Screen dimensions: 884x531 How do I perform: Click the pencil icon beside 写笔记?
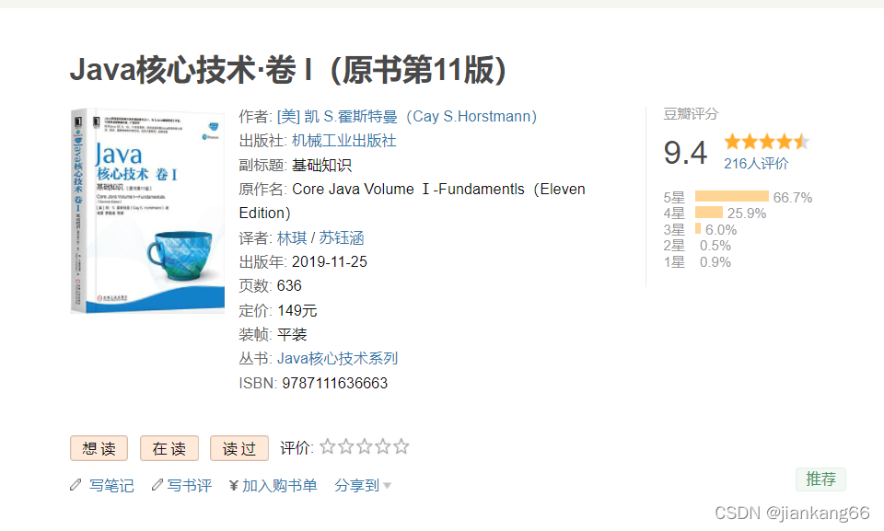(x=76, y=485)
